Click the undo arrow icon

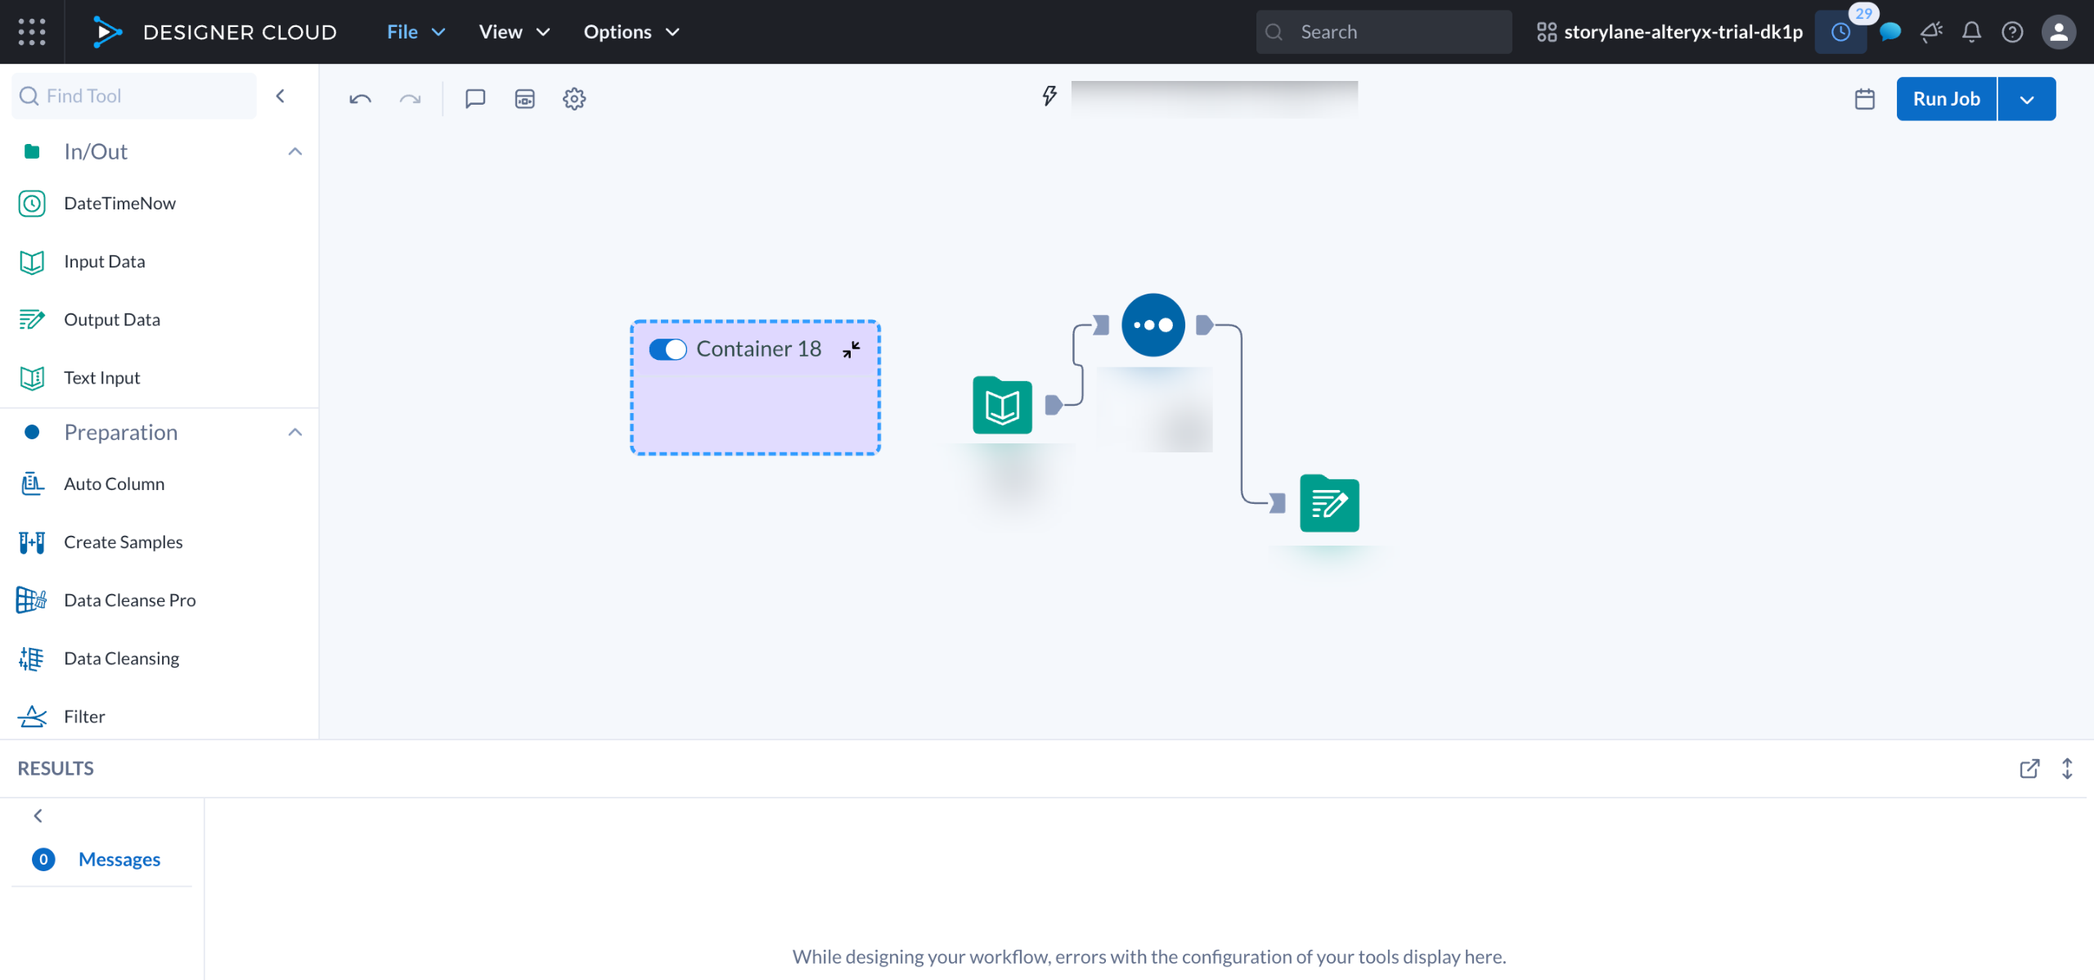pos(360,99)
